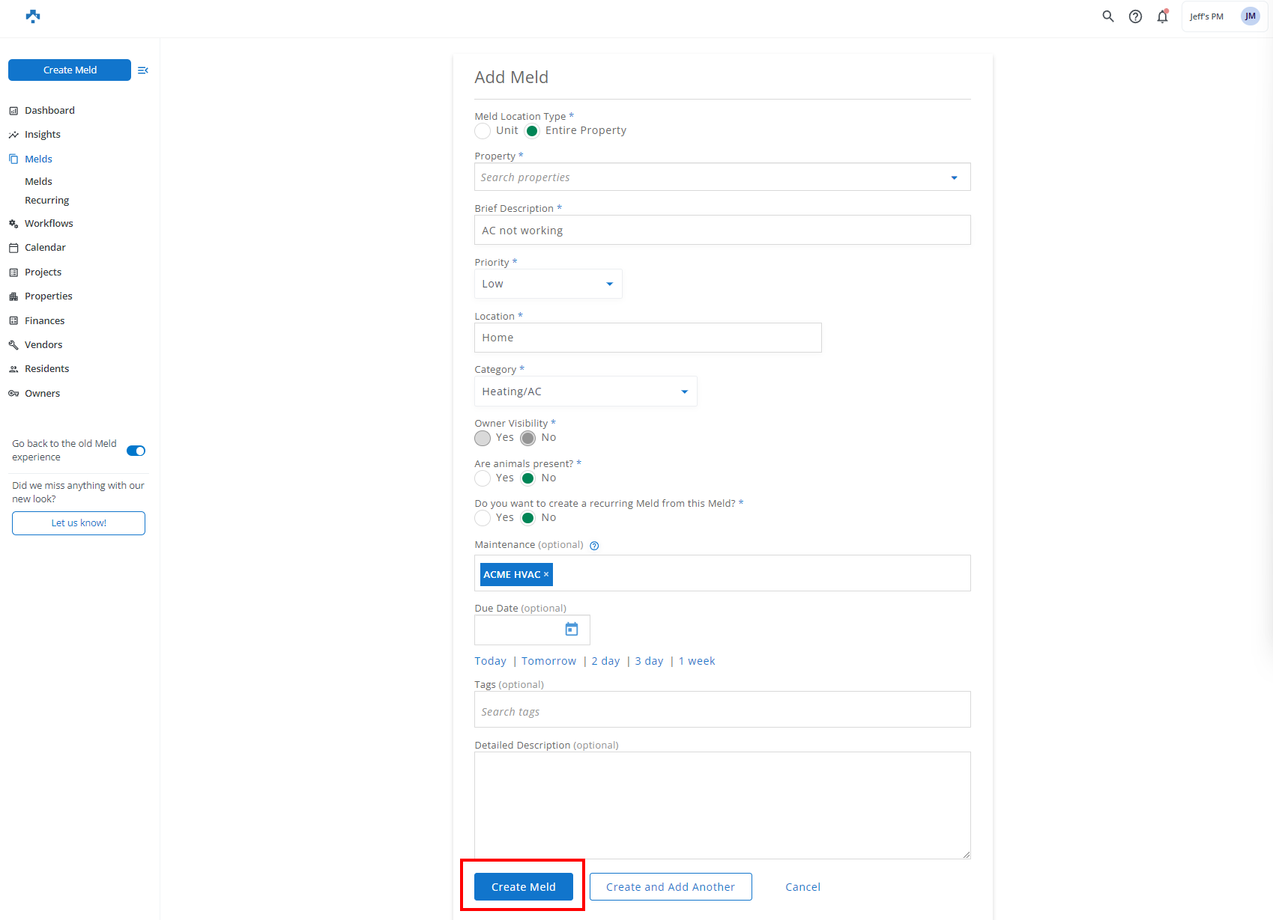The height and width of the screenshot is (920, 1273).
Task: Go to Vendors in the sidebar
Action: tap(43, 345)
